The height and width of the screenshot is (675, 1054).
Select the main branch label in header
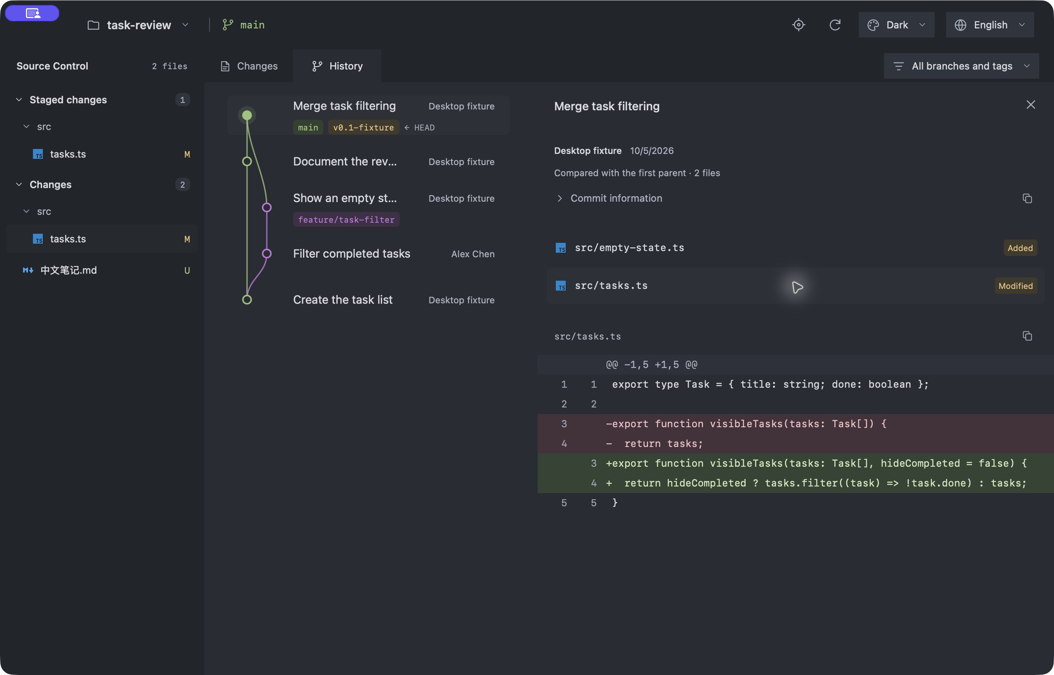pos(252,25)
